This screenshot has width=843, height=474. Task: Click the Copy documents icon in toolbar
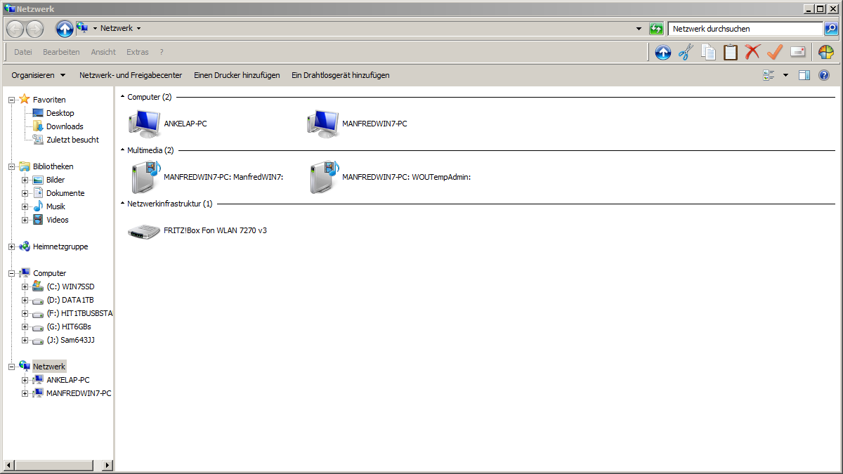[708, 52]
